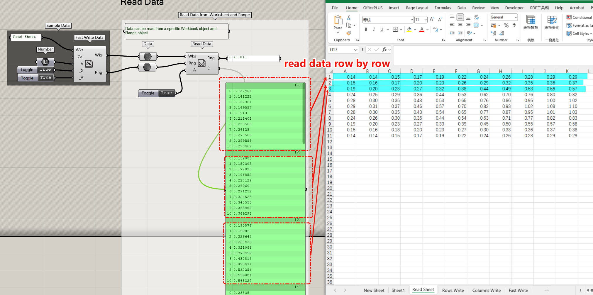Screen dimensions: 593x295
Task: Select the Fast Write Data component icon
Action: pyautogui.click(x=89, y=64)
